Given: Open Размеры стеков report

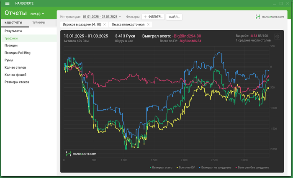Looking at the screenshot, I should [29, 82].
